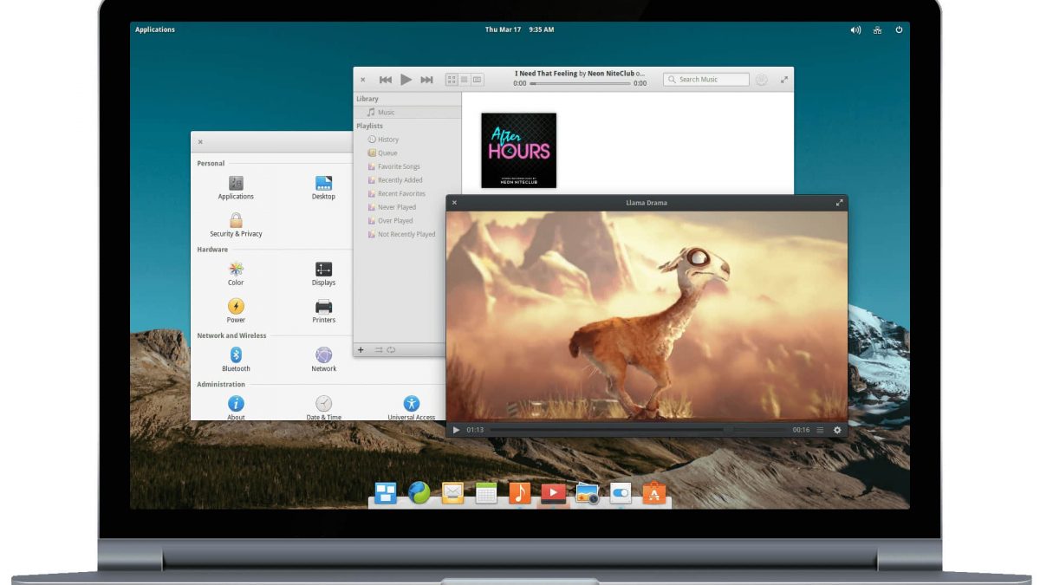Maximize the Music window
The height and width of the screenshot is (585, 1040).
pyautogui.click(x=784, y=80)
